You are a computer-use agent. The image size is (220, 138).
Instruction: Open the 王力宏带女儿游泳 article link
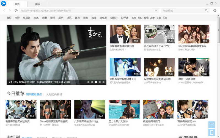click(119, 121)
